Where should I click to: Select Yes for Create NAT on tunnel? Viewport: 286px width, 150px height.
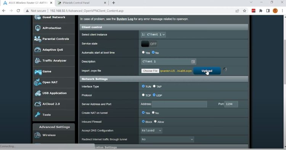pyautogui.click(x=143, y=113)
